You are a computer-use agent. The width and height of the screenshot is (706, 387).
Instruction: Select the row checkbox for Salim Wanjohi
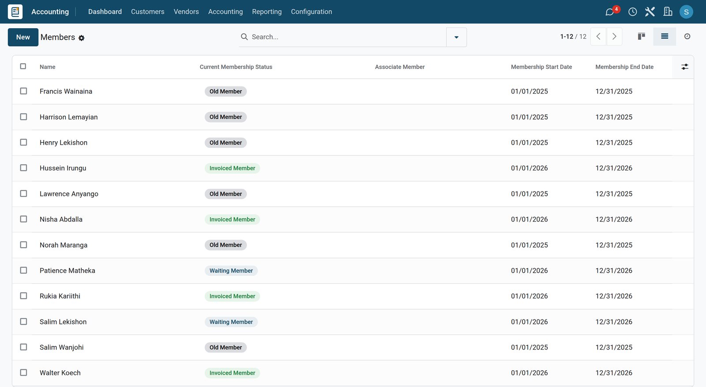(23, 347)
